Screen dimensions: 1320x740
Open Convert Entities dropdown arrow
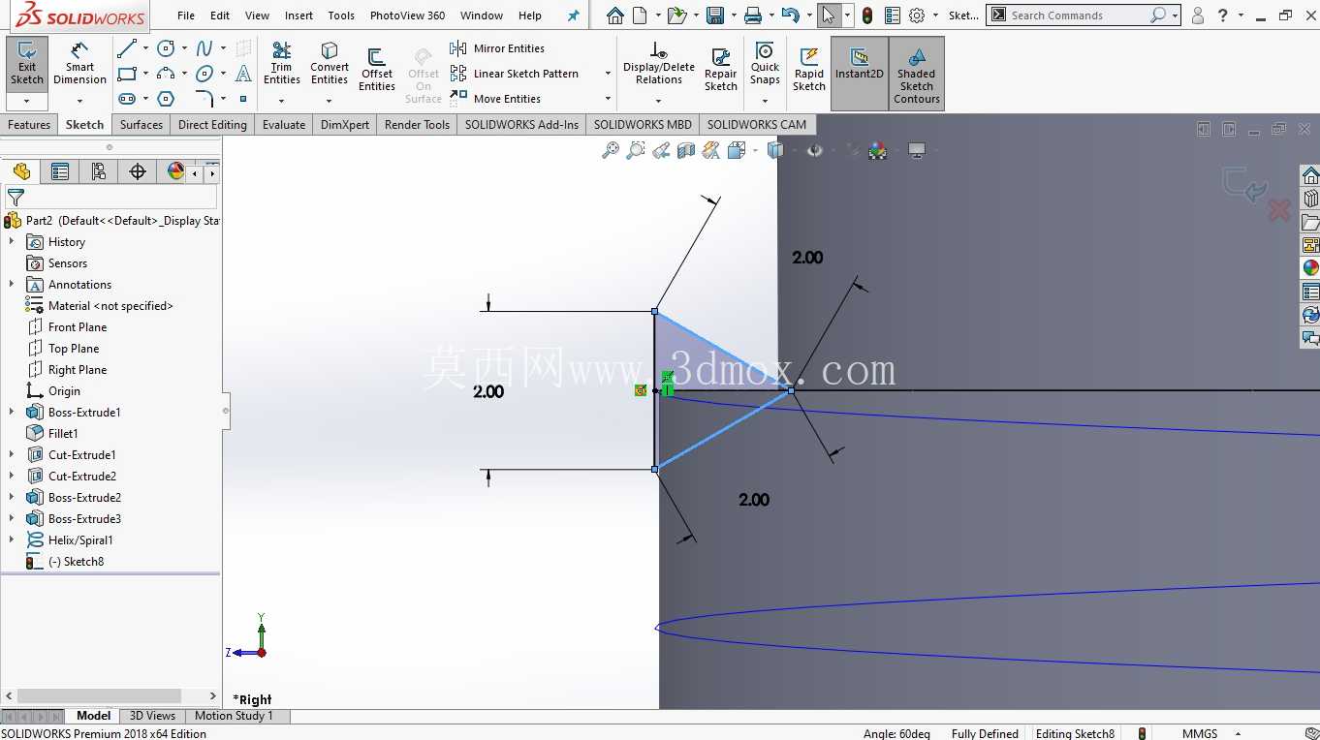coord(330,101)
